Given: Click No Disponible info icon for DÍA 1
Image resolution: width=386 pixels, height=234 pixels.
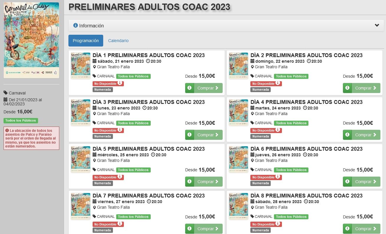Looking at the screenshot, I should tap(120, 83).
